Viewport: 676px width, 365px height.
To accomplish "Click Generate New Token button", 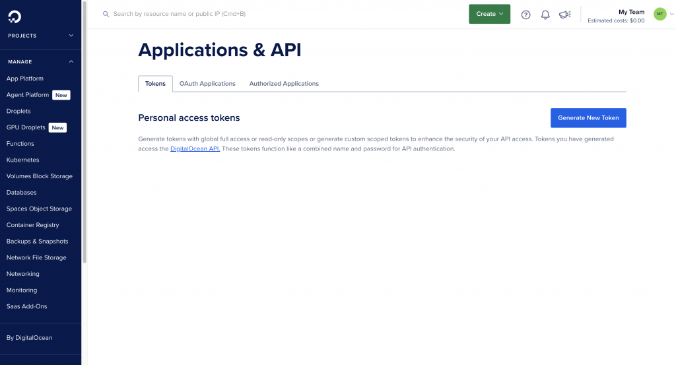I will [x=588, y=118].
